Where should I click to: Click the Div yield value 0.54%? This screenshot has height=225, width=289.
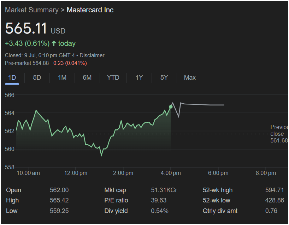pyautogui.click(x=160, y=211)
